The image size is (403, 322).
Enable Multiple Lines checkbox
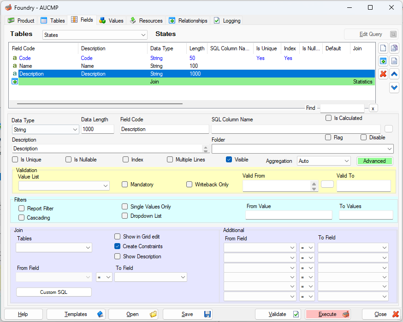(170, 160)
